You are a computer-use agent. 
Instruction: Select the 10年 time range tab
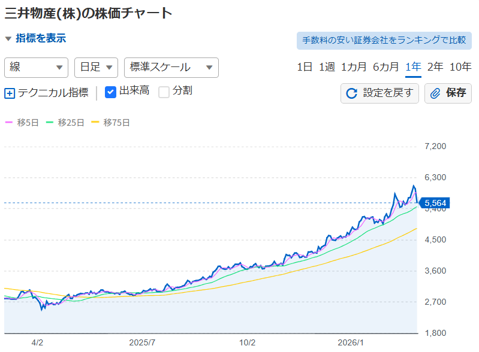(460, 66)
